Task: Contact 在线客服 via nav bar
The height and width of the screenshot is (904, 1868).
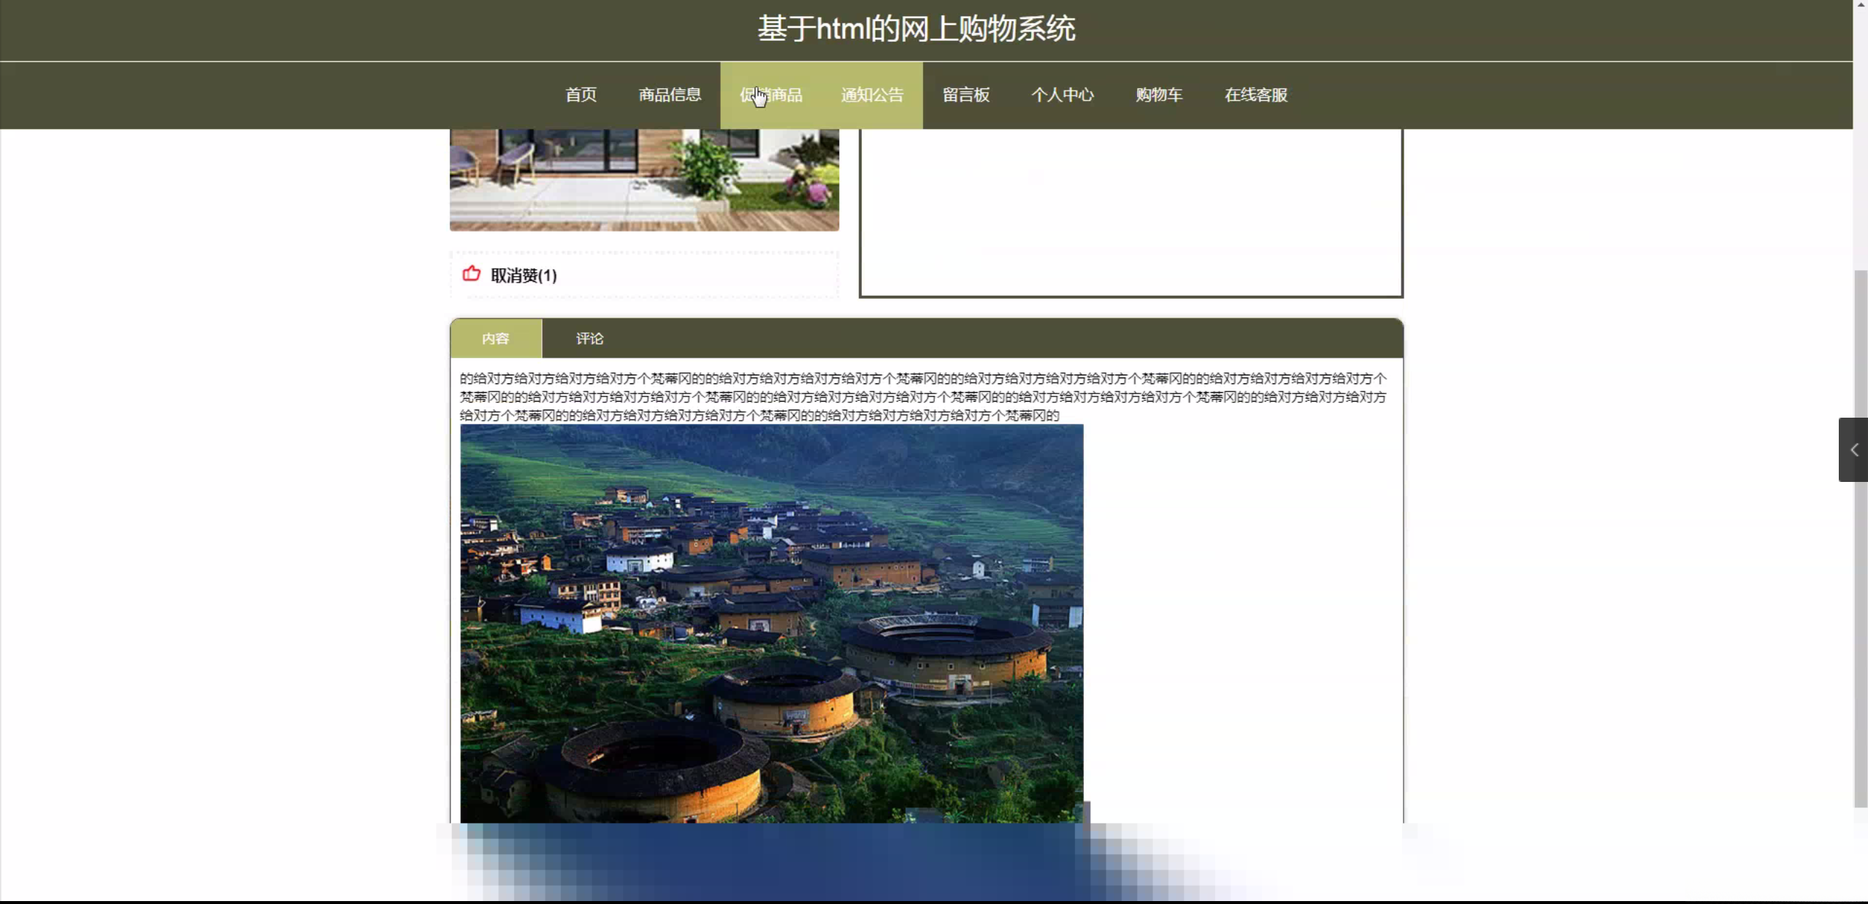Action: coord(1256,95)
